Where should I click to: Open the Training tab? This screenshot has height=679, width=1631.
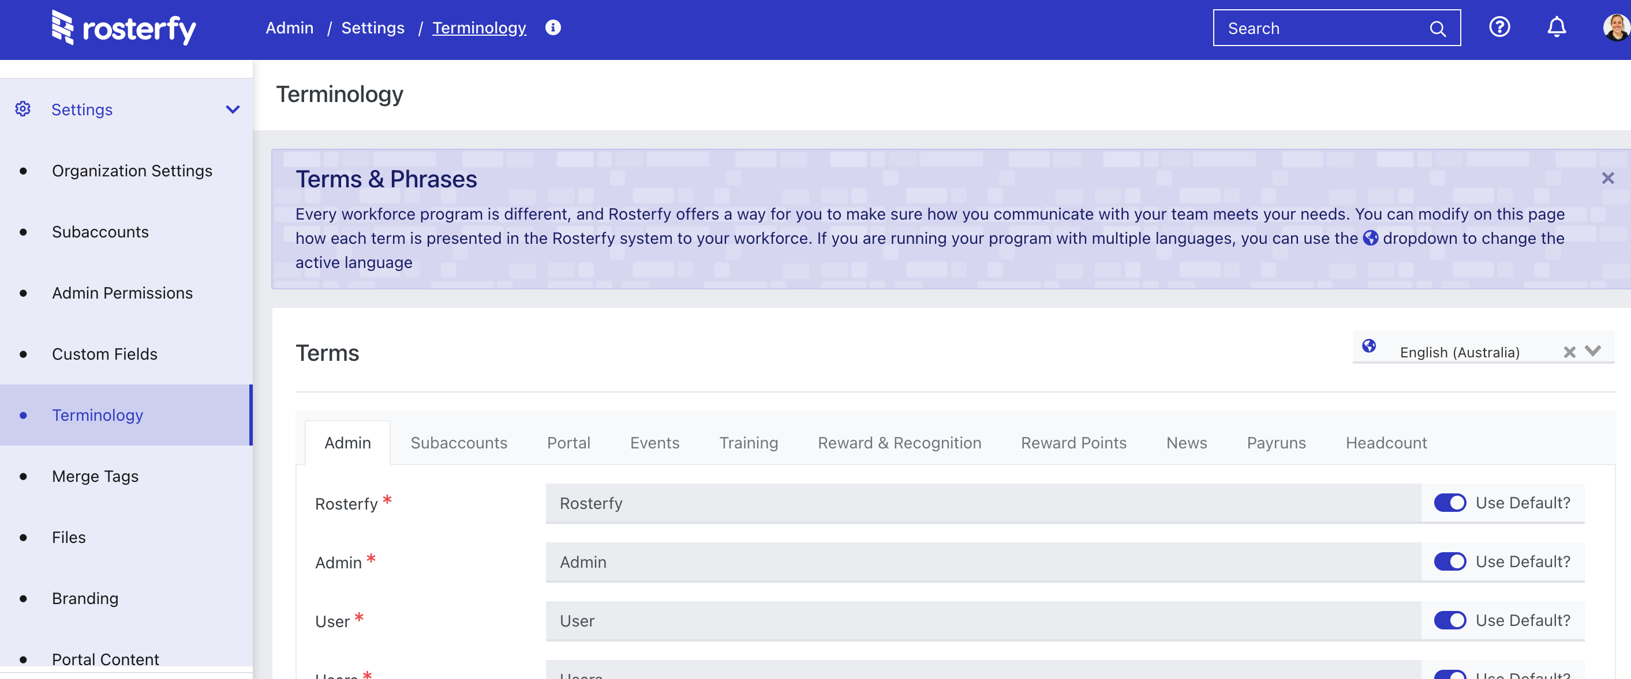(749, 443)
